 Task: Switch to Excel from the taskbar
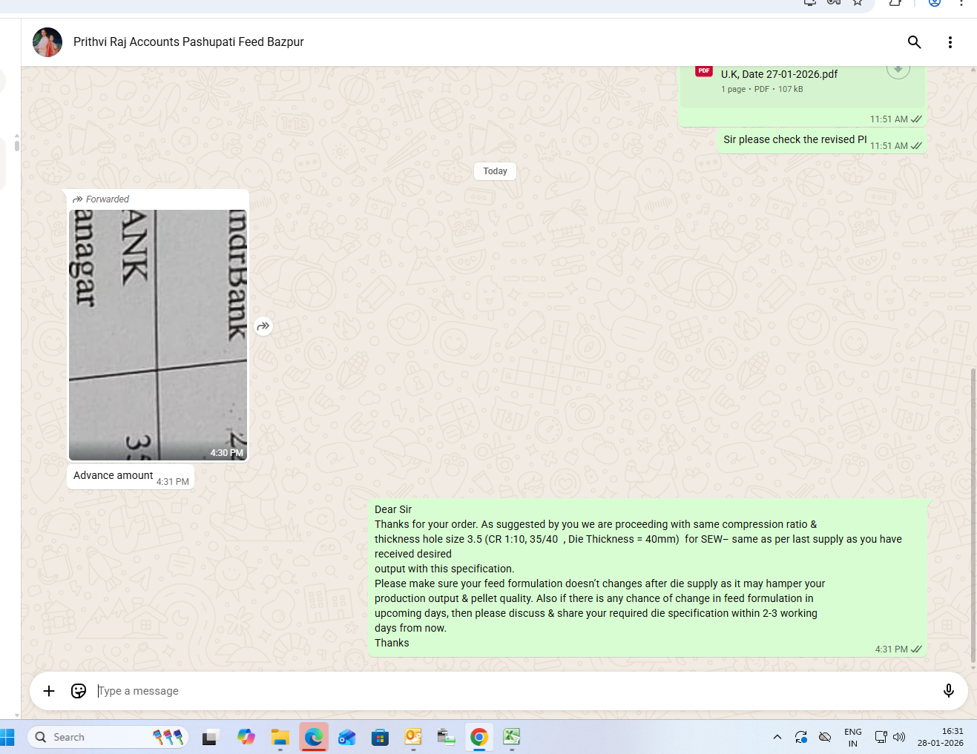point(511,737)
